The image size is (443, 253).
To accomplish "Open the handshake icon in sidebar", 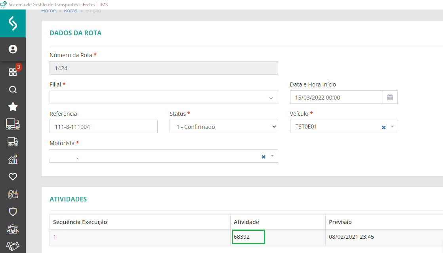I will 13,246.
